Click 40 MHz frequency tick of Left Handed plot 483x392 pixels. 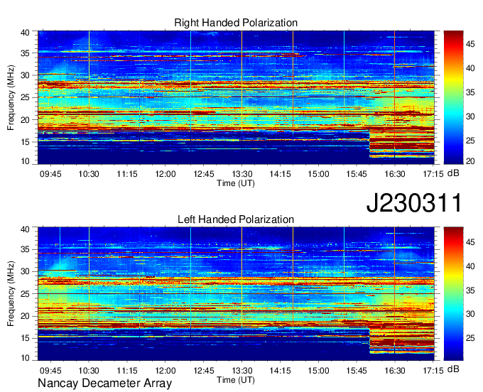coord(25,229)
